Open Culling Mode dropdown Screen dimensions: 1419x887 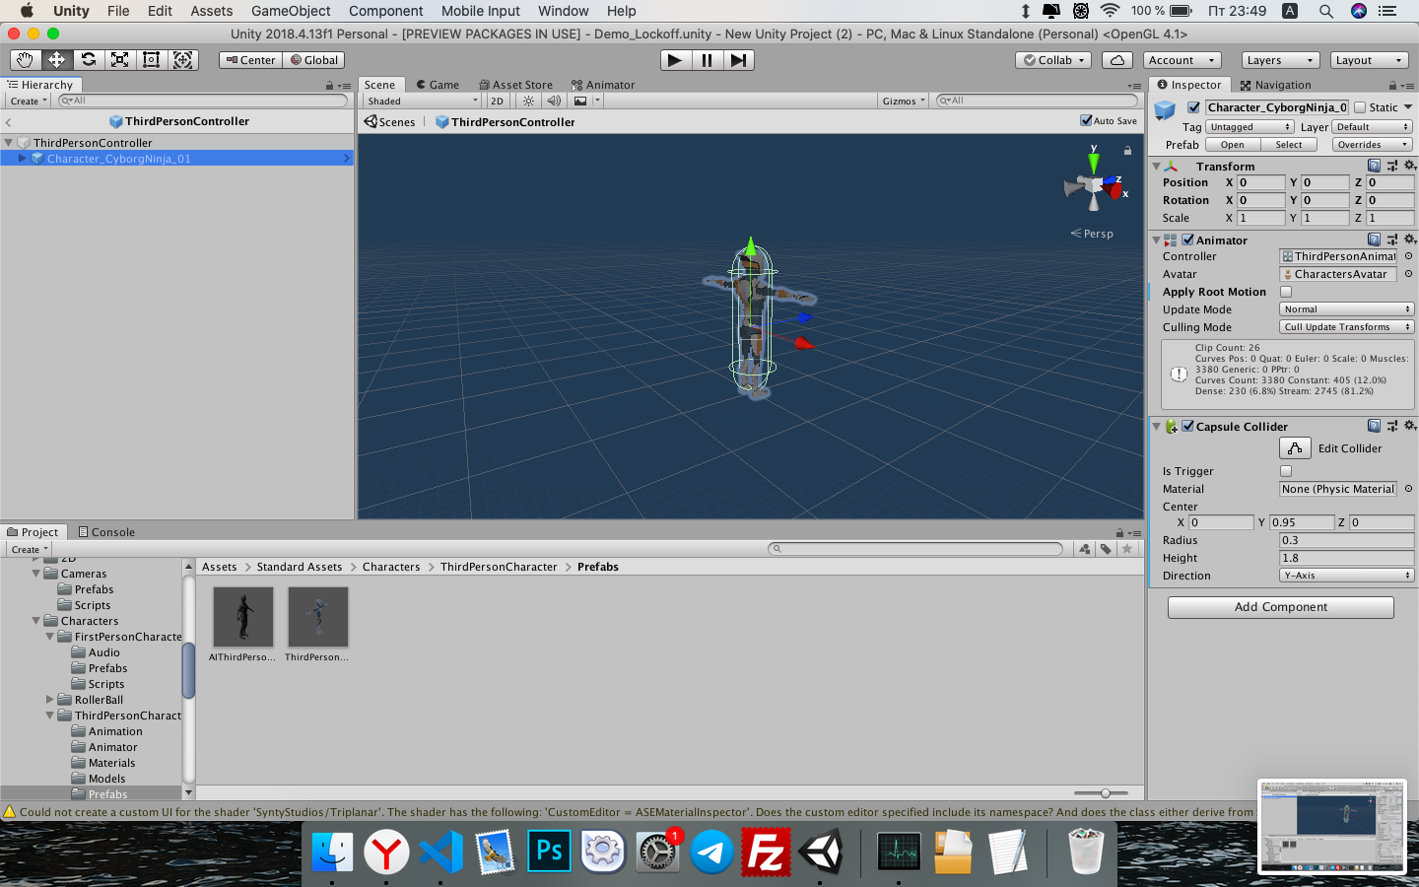pos(1346,327)
